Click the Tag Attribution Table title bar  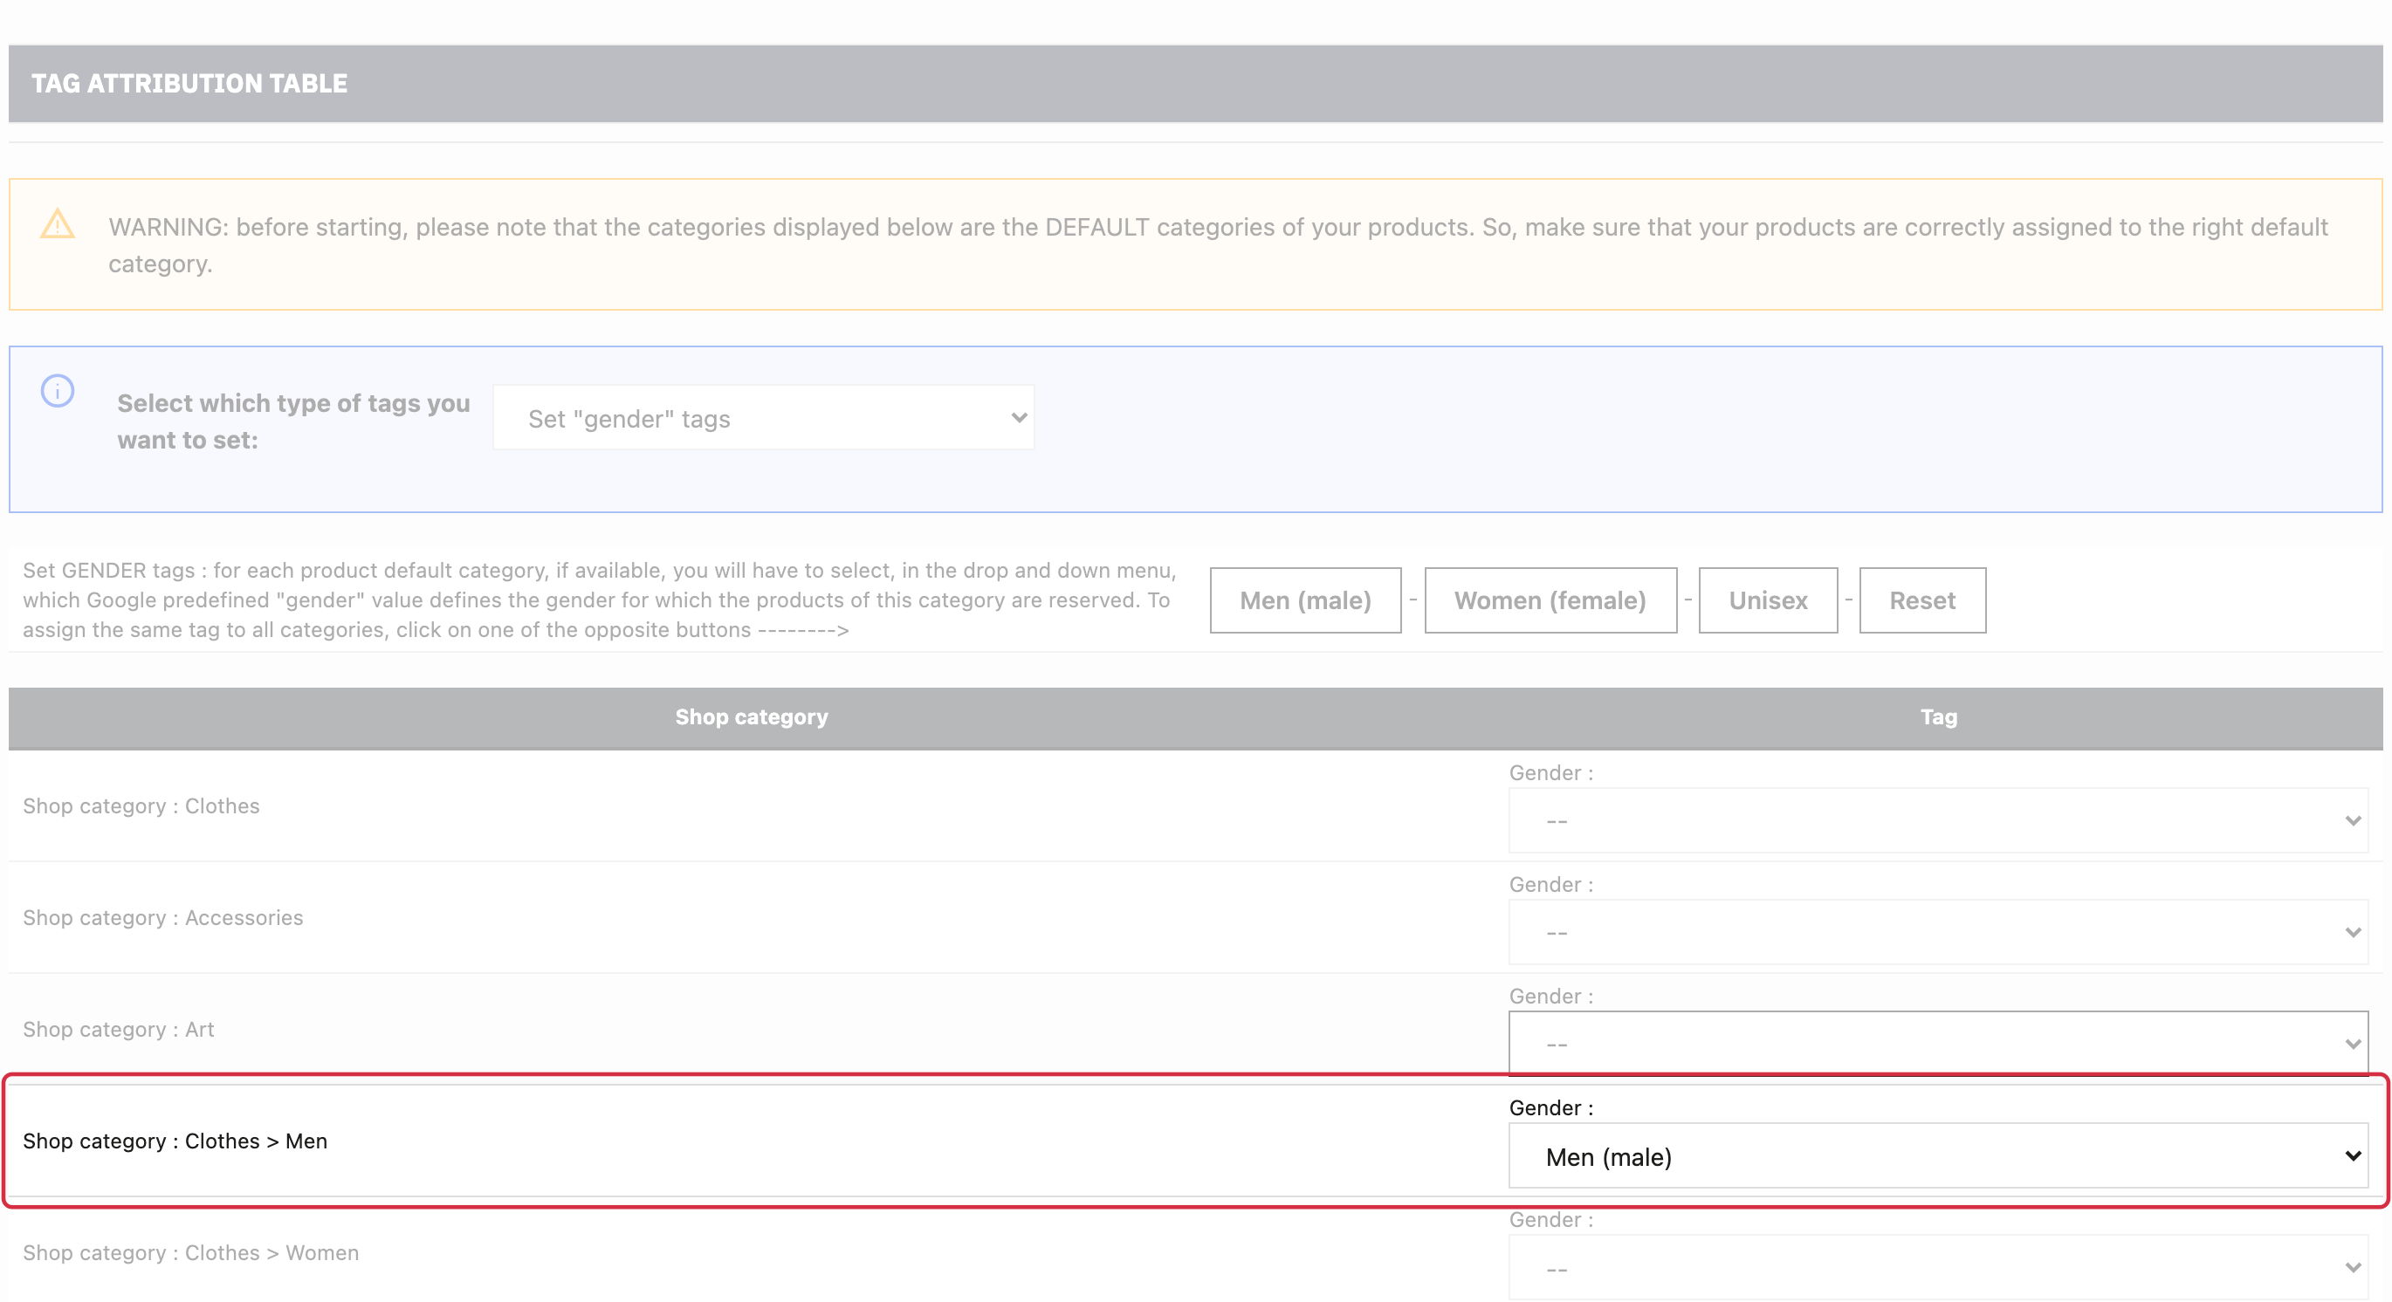[x=1195, y=84]
